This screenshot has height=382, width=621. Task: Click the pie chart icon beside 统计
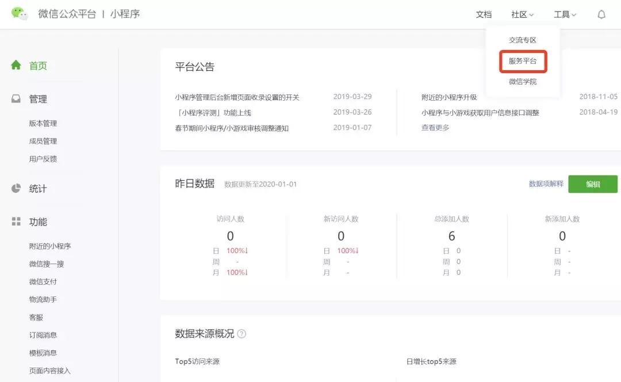pos(16,189)
